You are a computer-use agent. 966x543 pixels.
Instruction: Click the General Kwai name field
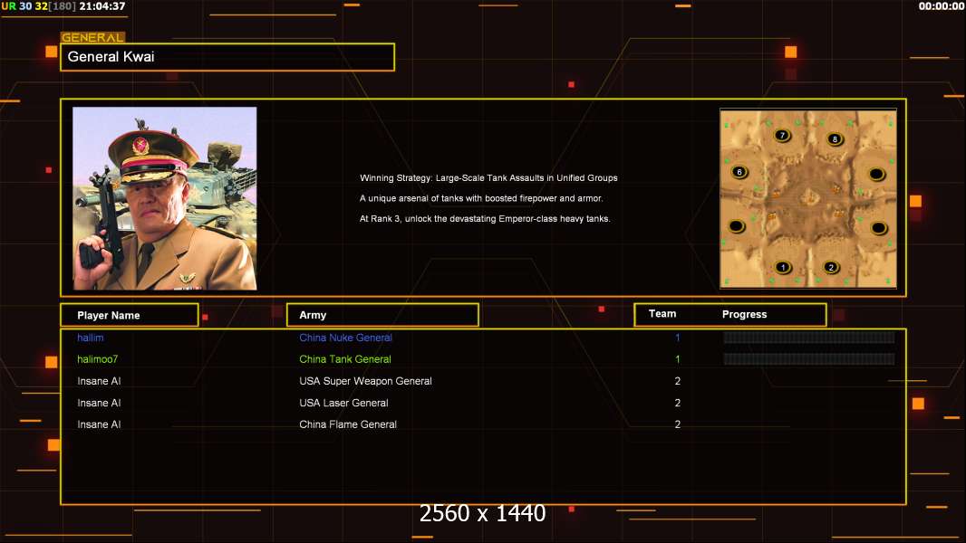[x=227, y=57]
